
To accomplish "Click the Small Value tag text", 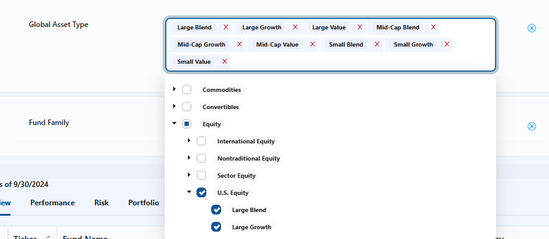I will pos(194,61).
